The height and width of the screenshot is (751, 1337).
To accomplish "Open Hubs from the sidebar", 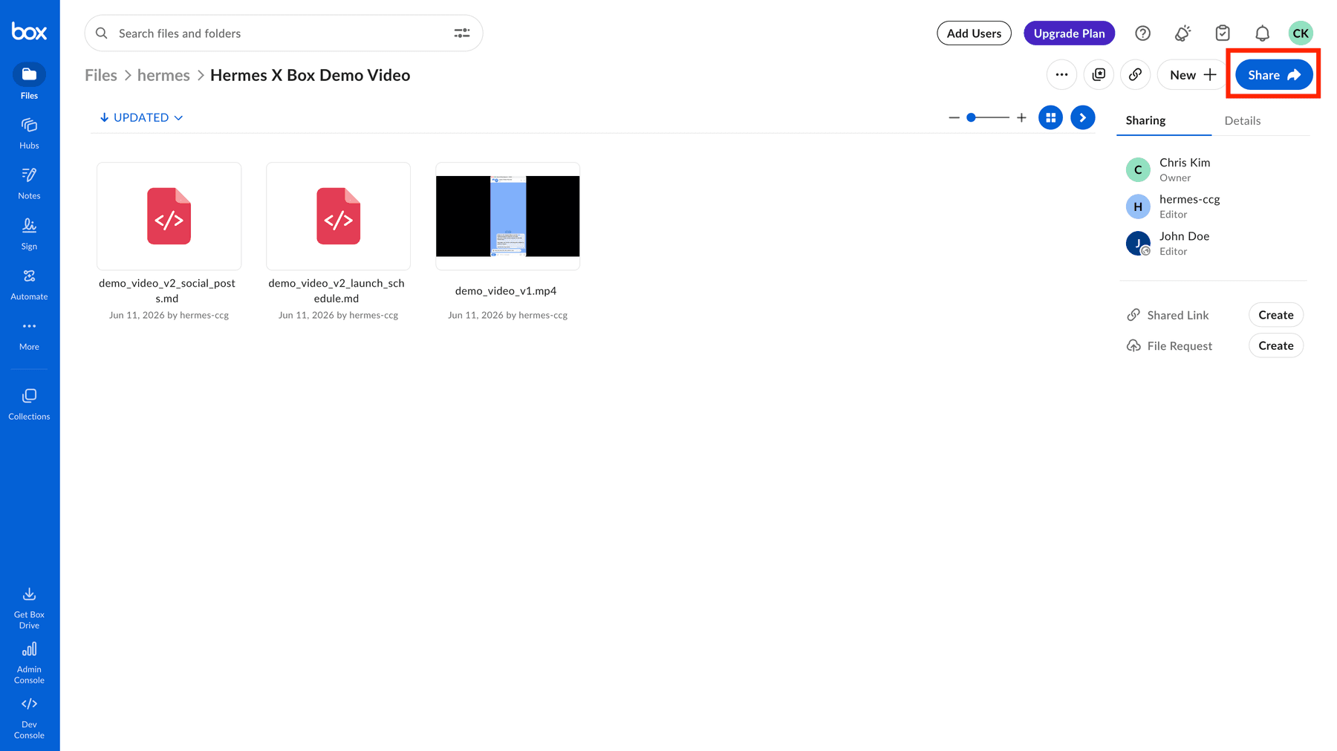I will 29,133.
